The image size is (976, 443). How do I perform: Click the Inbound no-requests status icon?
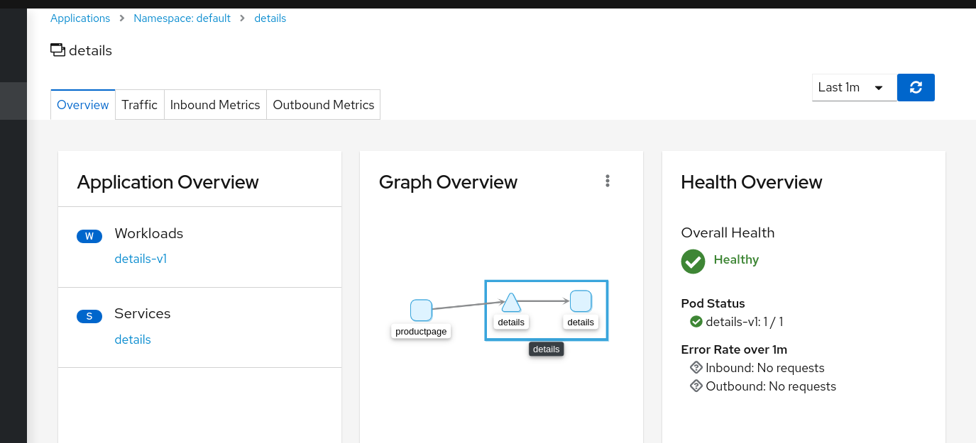click(x=696, y=367)
